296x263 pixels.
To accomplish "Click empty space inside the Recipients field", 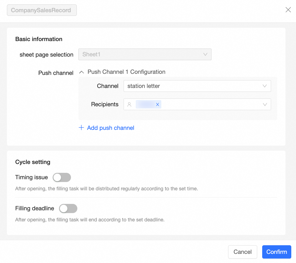I will tap(211, 105).
